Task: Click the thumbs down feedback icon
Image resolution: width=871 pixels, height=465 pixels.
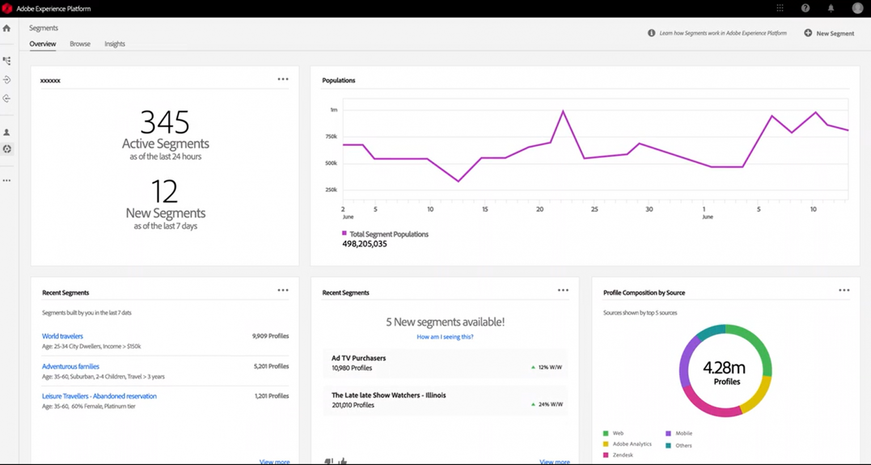Action: tap(329, 461)
